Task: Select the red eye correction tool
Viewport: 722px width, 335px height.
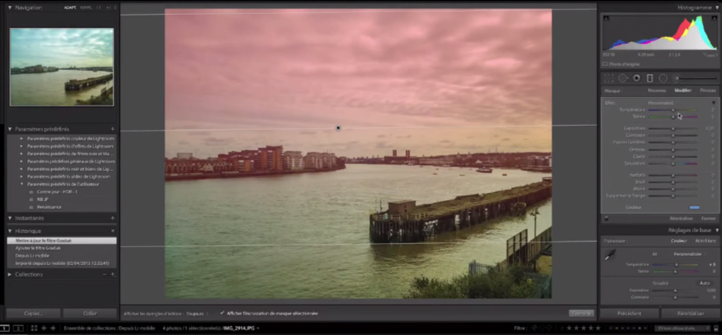Action: [x=636, y=78]
